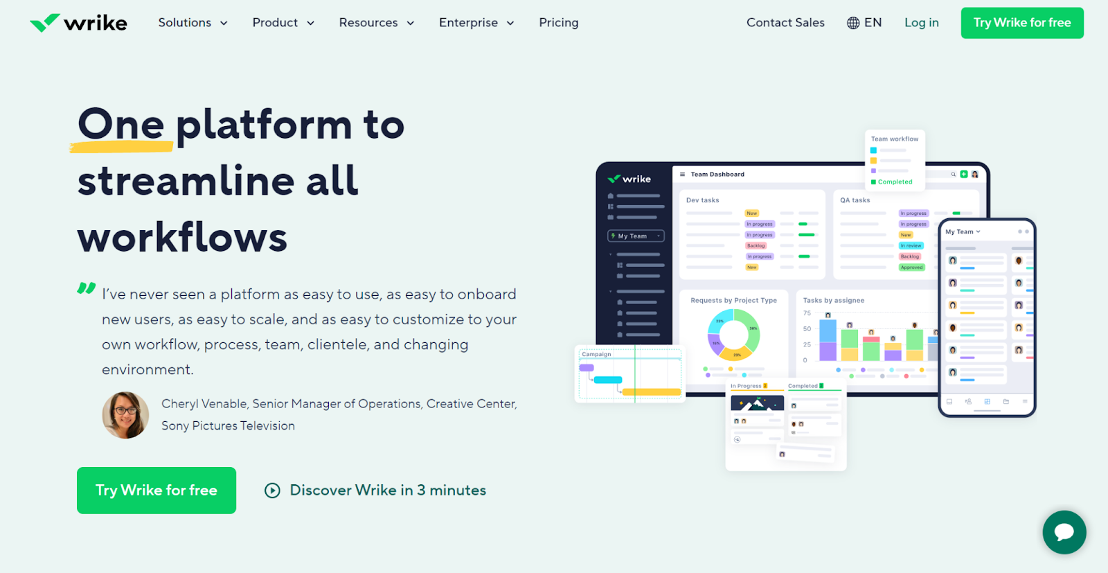
Task: Expand the Solutions menu
Action: (193, 23)
